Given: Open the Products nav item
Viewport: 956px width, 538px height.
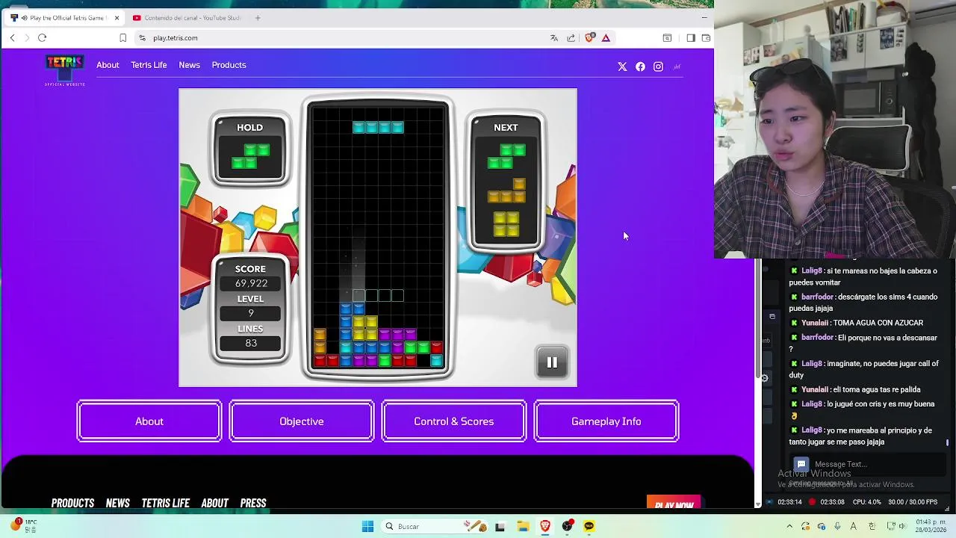Looking at the screenshot, I should (x=229, y=65).
